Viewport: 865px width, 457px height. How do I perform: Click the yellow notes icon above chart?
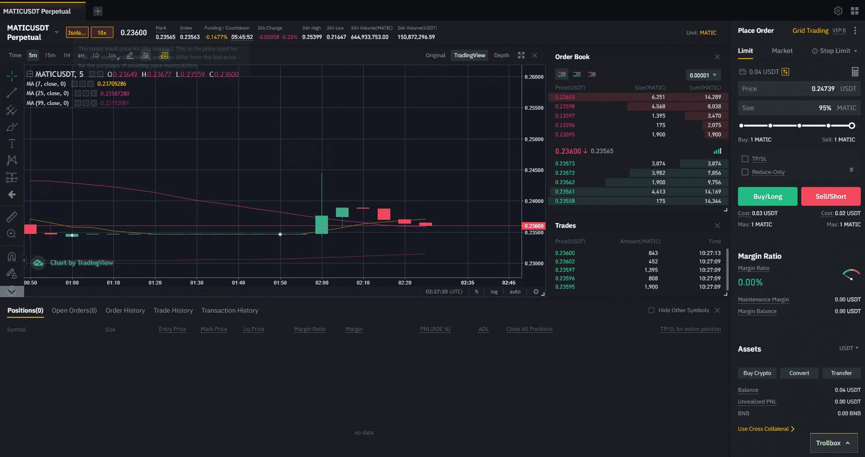pyautogui.click(x=164, y=55)
